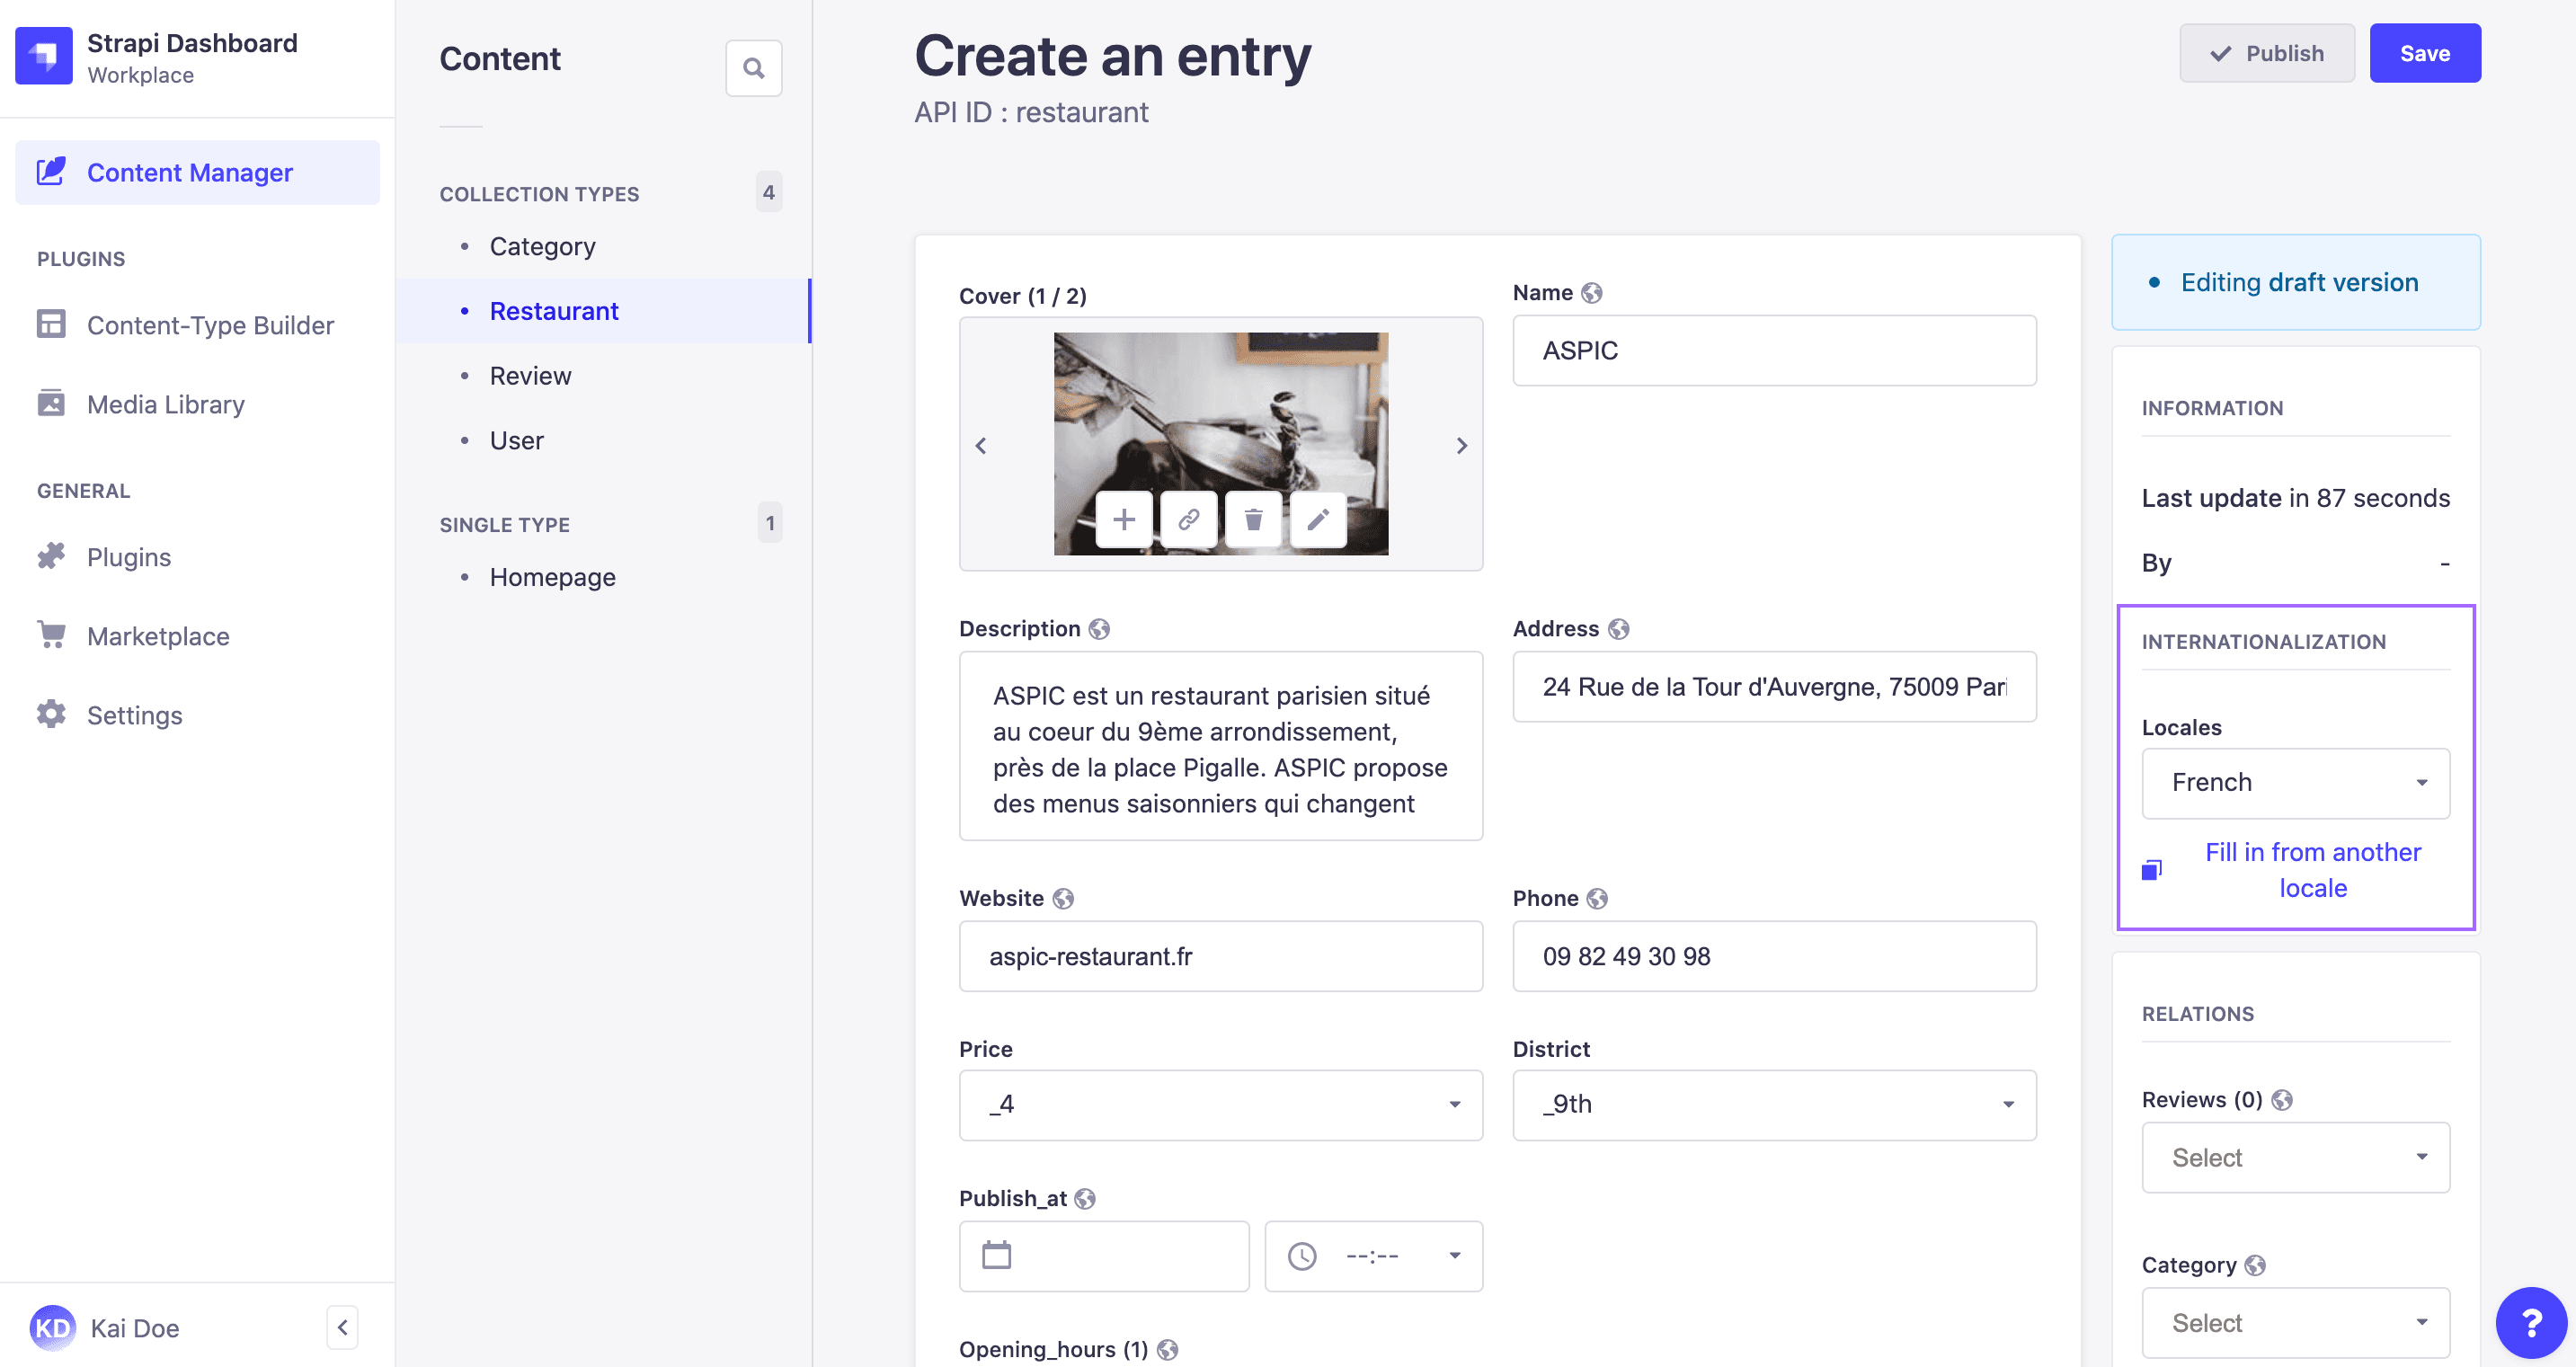Open the Restaurant collection type
The width and height of the screenshot is (2576, 1367).
(x=552, y=310)
